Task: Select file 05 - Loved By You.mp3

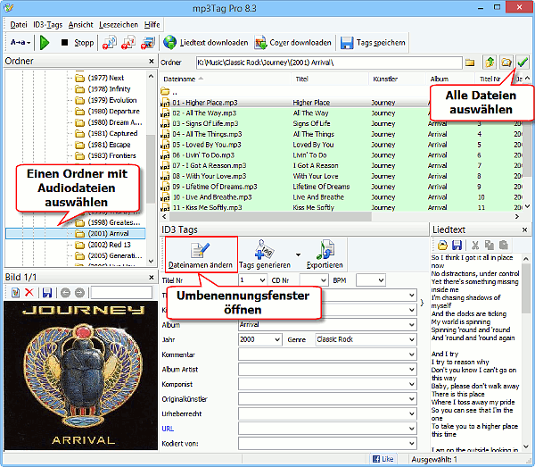Action: pos(207,145)
